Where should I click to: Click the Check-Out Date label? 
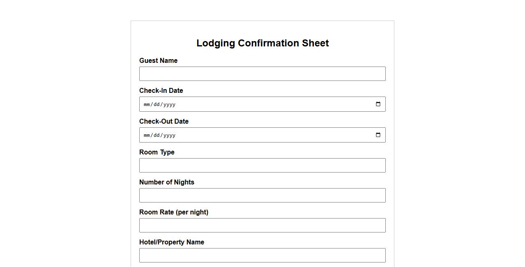(164, 122)
